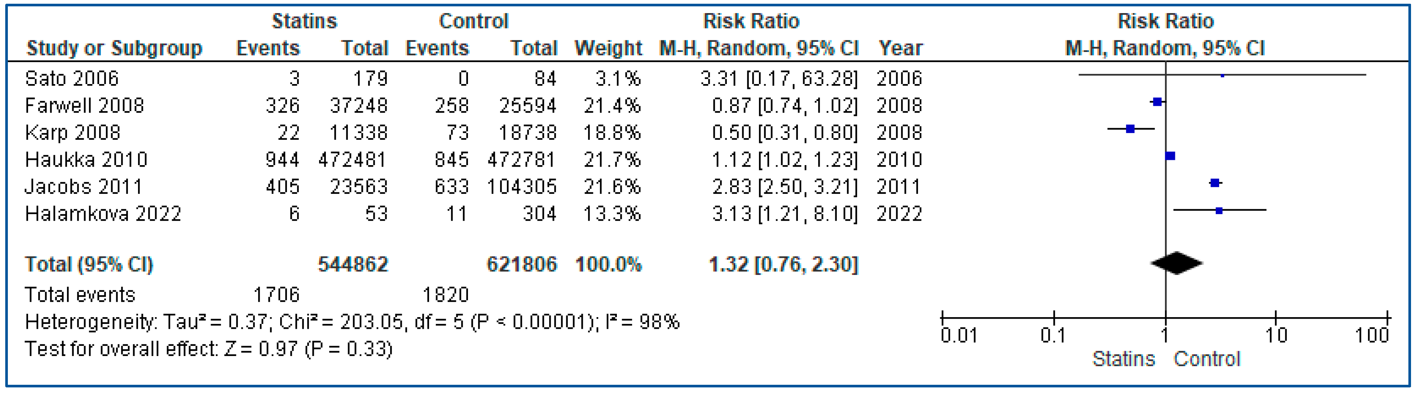The width and height of the screenshot is (1417, 393).
Task: Click the Halamkova 2022 study row label
Action: pyautogui.click(x=103, y=214)
